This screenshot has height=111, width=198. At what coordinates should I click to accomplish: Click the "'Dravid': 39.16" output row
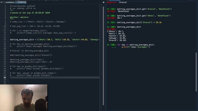click(117, 40)
